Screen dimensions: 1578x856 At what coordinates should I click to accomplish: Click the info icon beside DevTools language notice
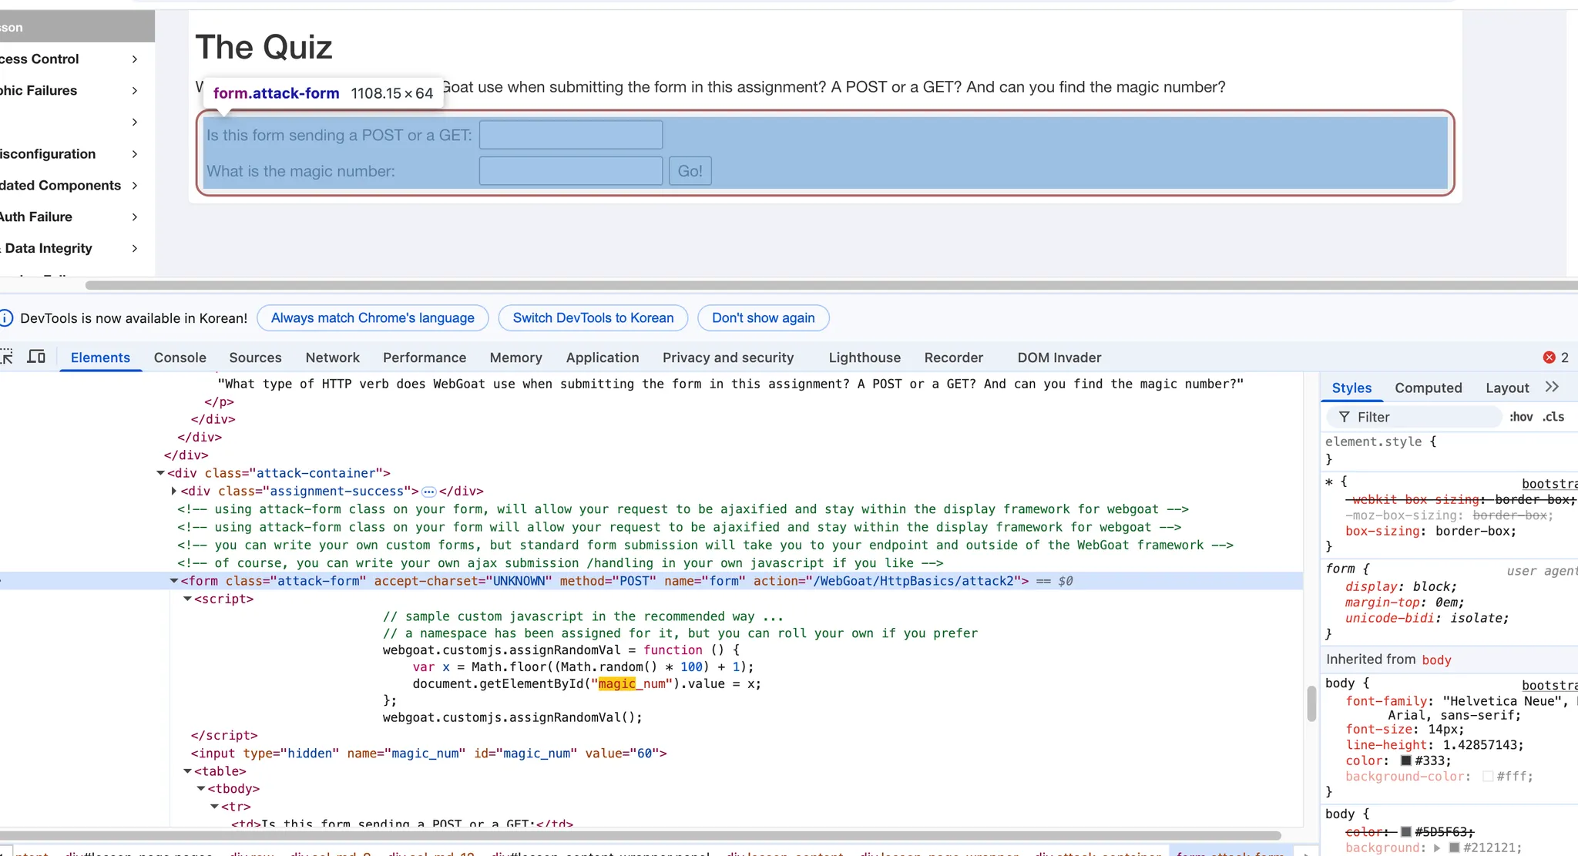pyautogui.click(x=6, y=318)
